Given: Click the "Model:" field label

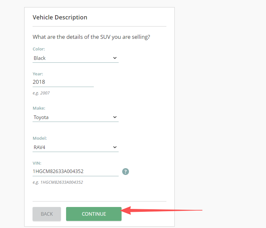Looking at the screenshot, I should [40, 138].
